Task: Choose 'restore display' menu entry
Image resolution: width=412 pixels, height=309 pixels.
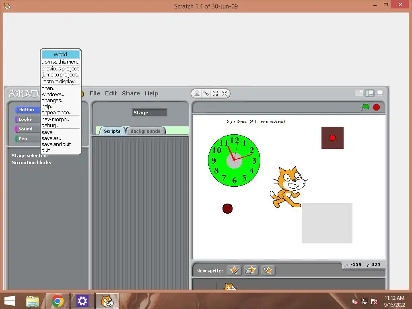Action: click(61, 81)
